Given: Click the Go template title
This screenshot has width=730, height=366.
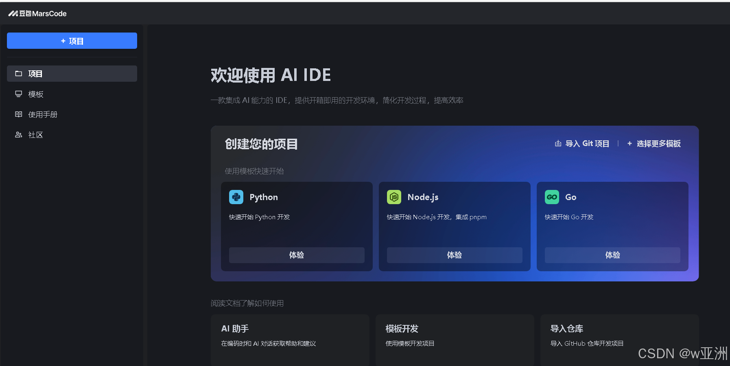Looking at the screenshot, I should pyautogui.click(x=571, y=197).
